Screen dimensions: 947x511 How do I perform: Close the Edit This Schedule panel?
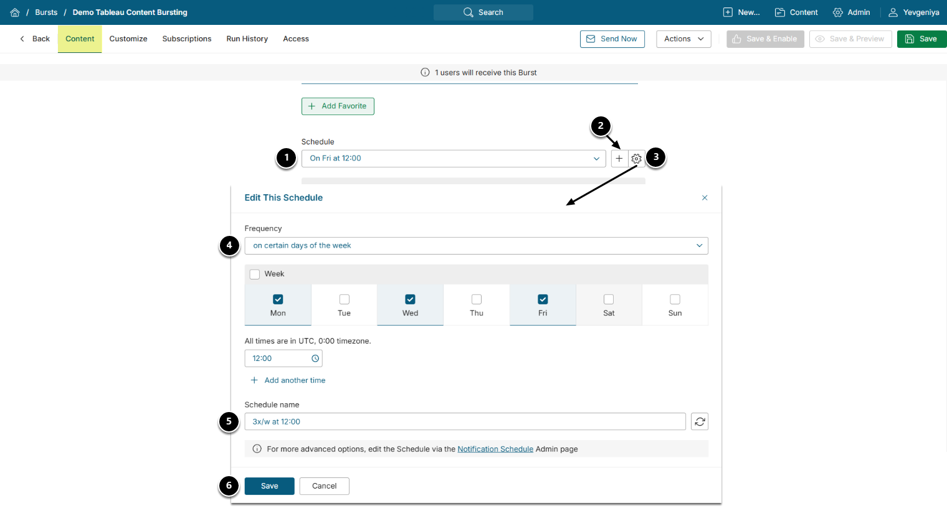(x=705, y=198)
